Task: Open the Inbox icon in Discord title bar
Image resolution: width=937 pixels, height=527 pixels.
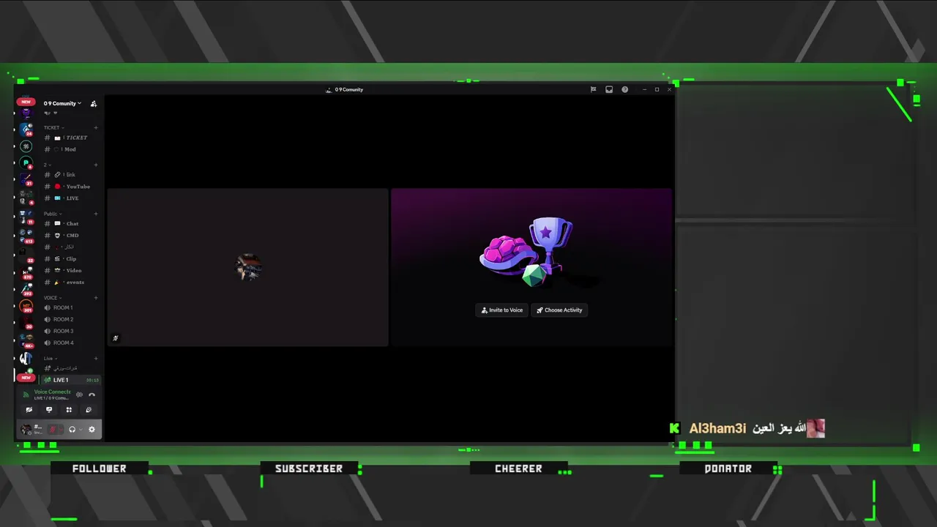Action: tap(609, 89)
